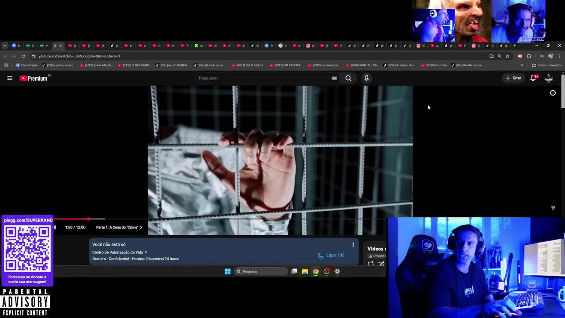The image size is (565, 318).
Task: Open the Chrome apps grid shortcut
Action: tap(6, 65)
